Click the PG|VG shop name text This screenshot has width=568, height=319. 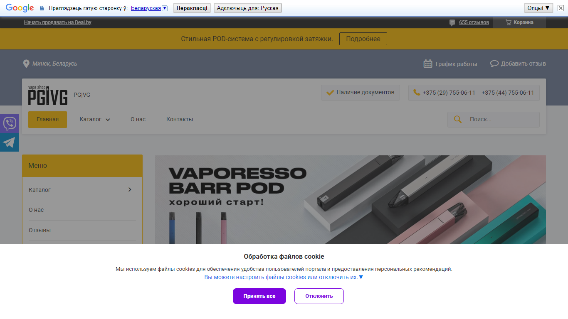82,95
